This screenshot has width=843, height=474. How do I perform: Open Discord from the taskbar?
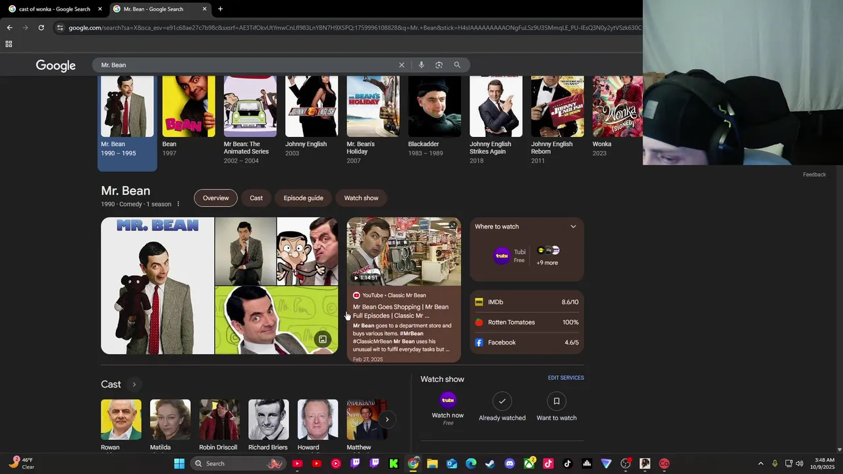(510, 463)
